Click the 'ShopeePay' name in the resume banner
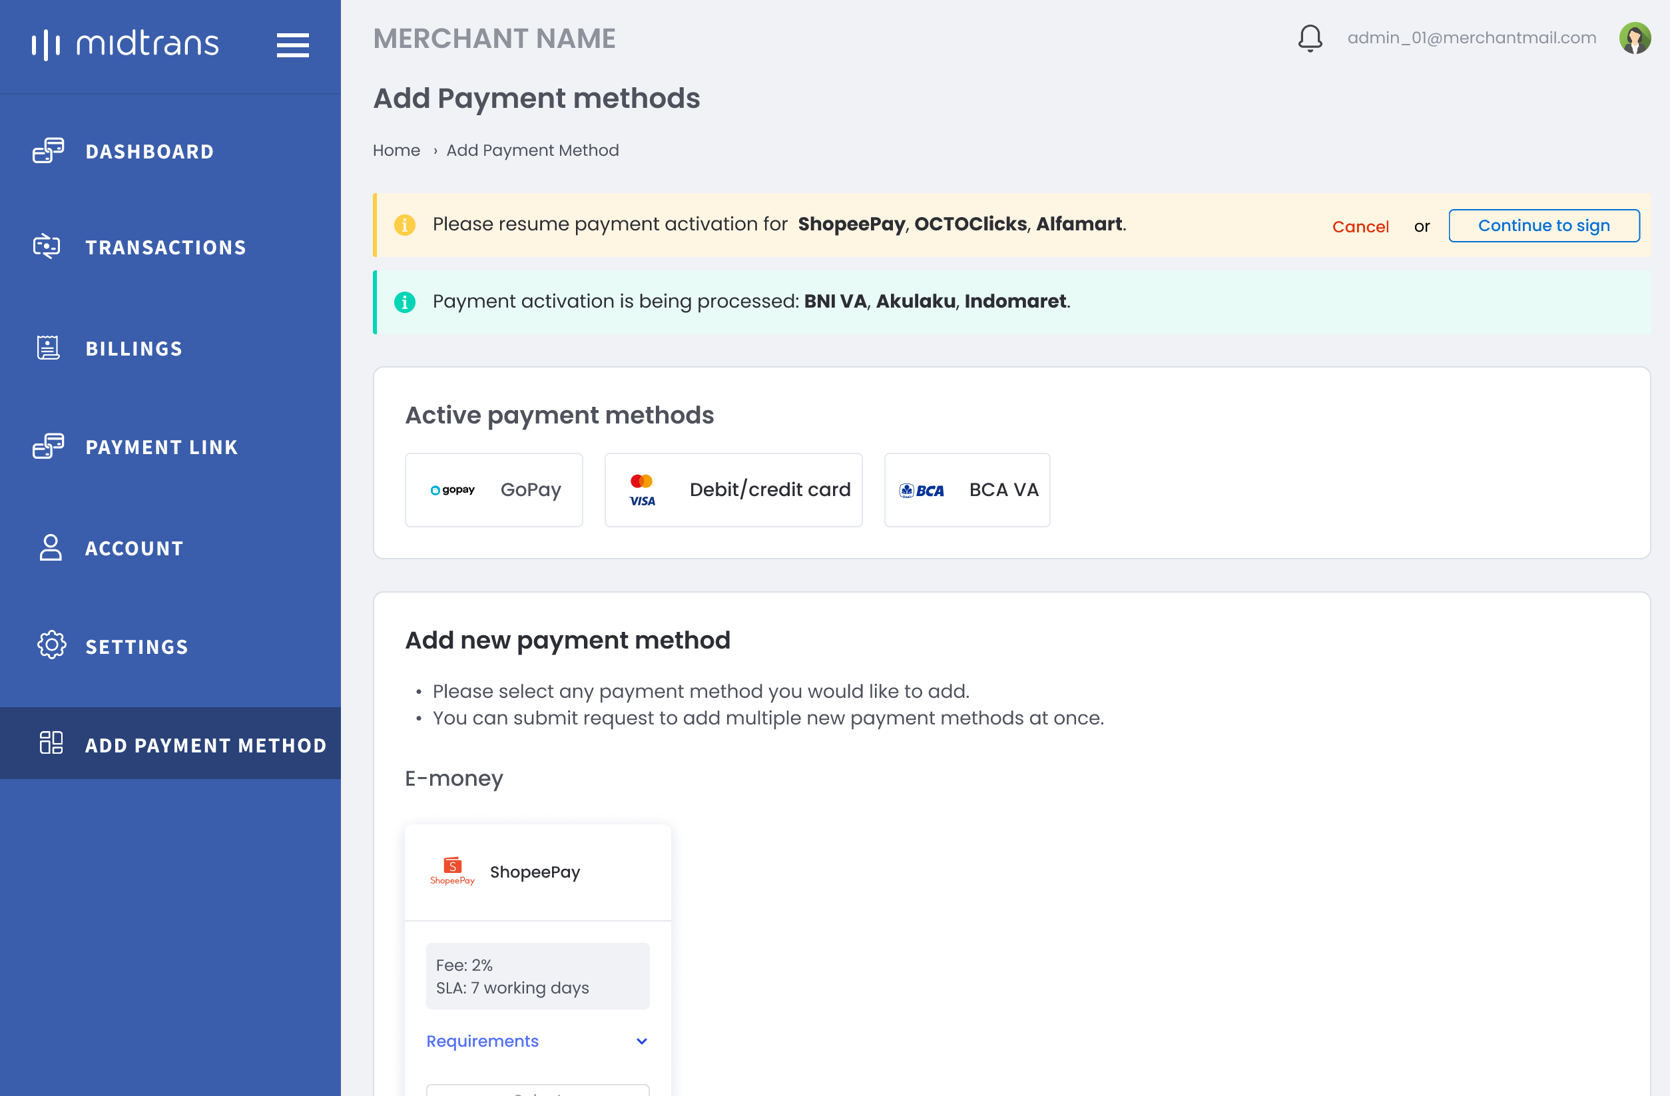1670x1096 pixels. point(851,224)
